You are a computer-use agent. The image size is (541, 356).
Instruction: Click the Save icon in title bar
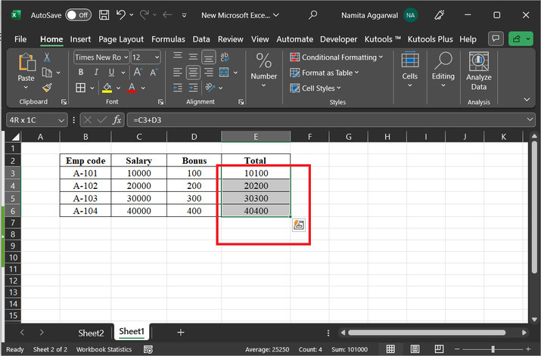pos(104,14)
